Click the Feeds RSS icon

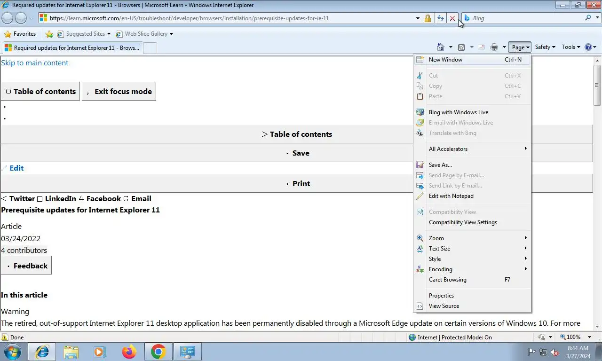point(461,47)
